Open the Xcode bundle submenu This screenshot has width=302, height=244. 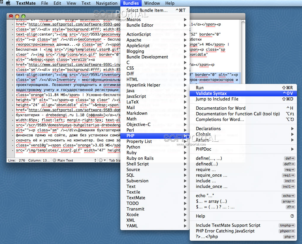[155, 215]
